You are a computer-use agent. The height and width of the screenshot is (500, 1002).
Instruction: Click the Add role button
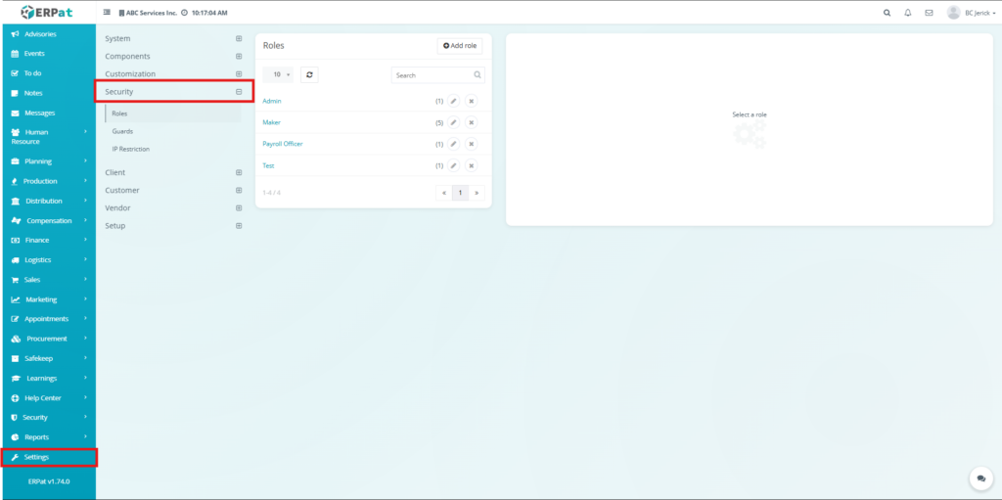pyautogui.click(x=460, y=46)
